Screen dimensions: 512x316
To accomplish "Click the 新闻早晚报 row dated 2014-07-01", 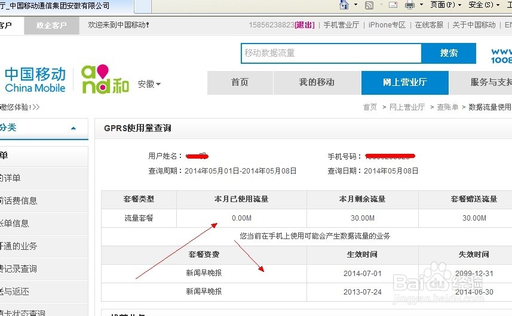I will [204, 273].
